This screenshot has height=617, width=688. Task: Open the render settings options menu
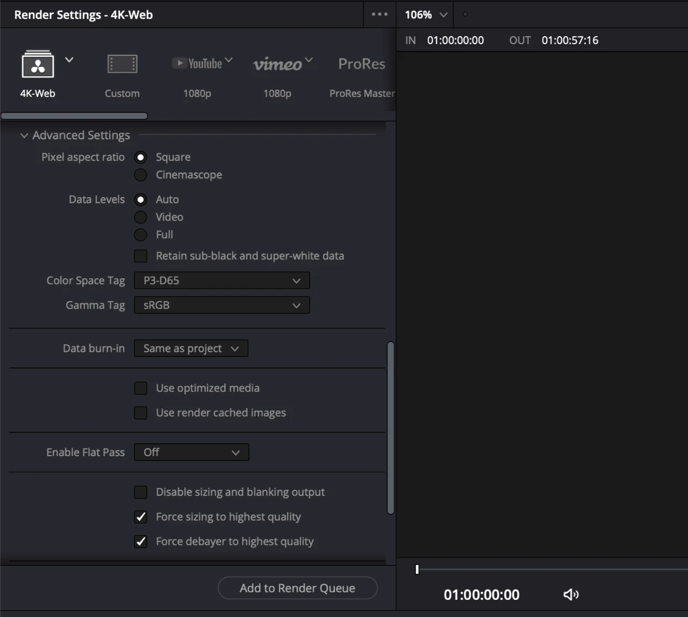379,15
